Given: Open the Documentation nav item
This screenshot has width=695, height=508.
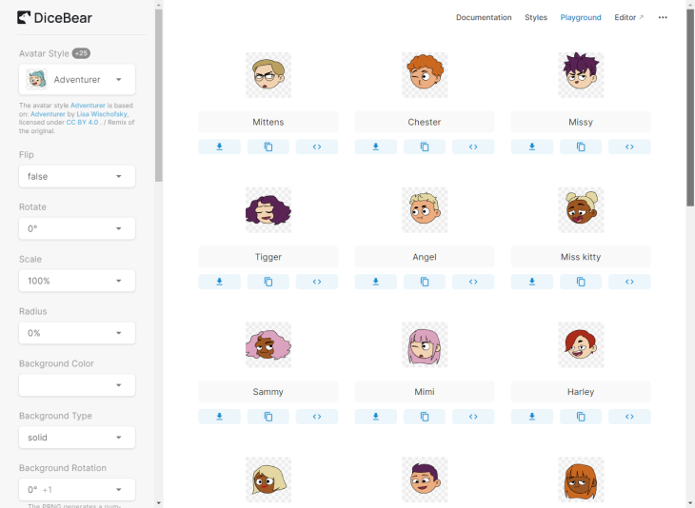Looking at the screenshot, I should click(x=484, y=17).
